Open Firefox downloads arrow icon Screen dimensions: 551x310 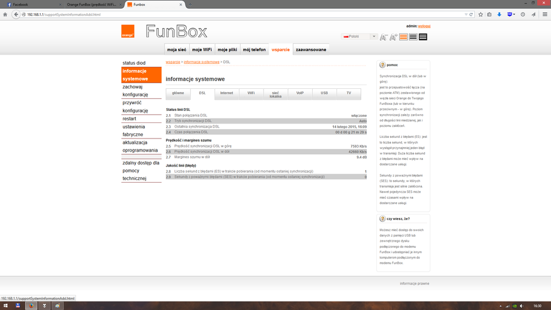click(x=499, y=14)
